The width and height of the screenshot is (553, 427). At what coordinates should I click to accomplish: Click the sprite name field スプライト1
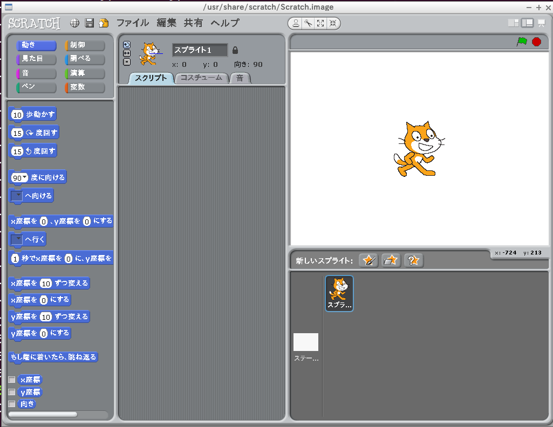pyautogui.click(x=200, y=50)
